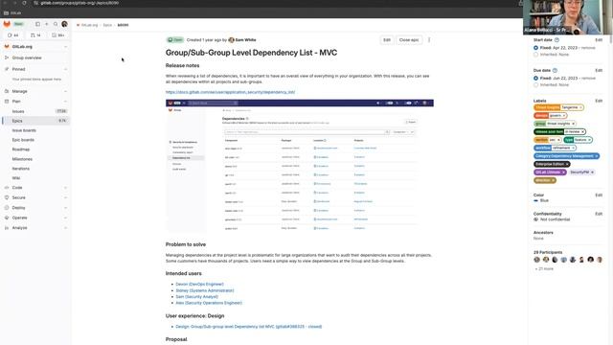Open the epic actions kebab menu
The image size is (613, 345).
pos(429,40)
